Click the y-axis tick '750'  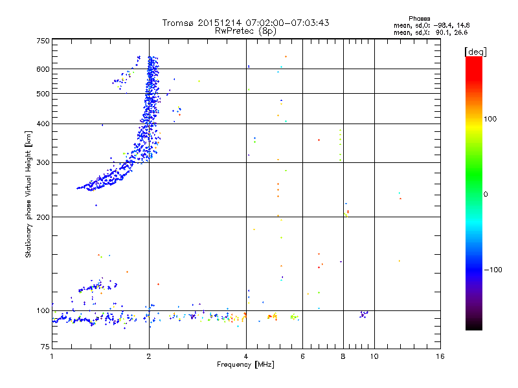pyautogui.click(x=43, y=41)
